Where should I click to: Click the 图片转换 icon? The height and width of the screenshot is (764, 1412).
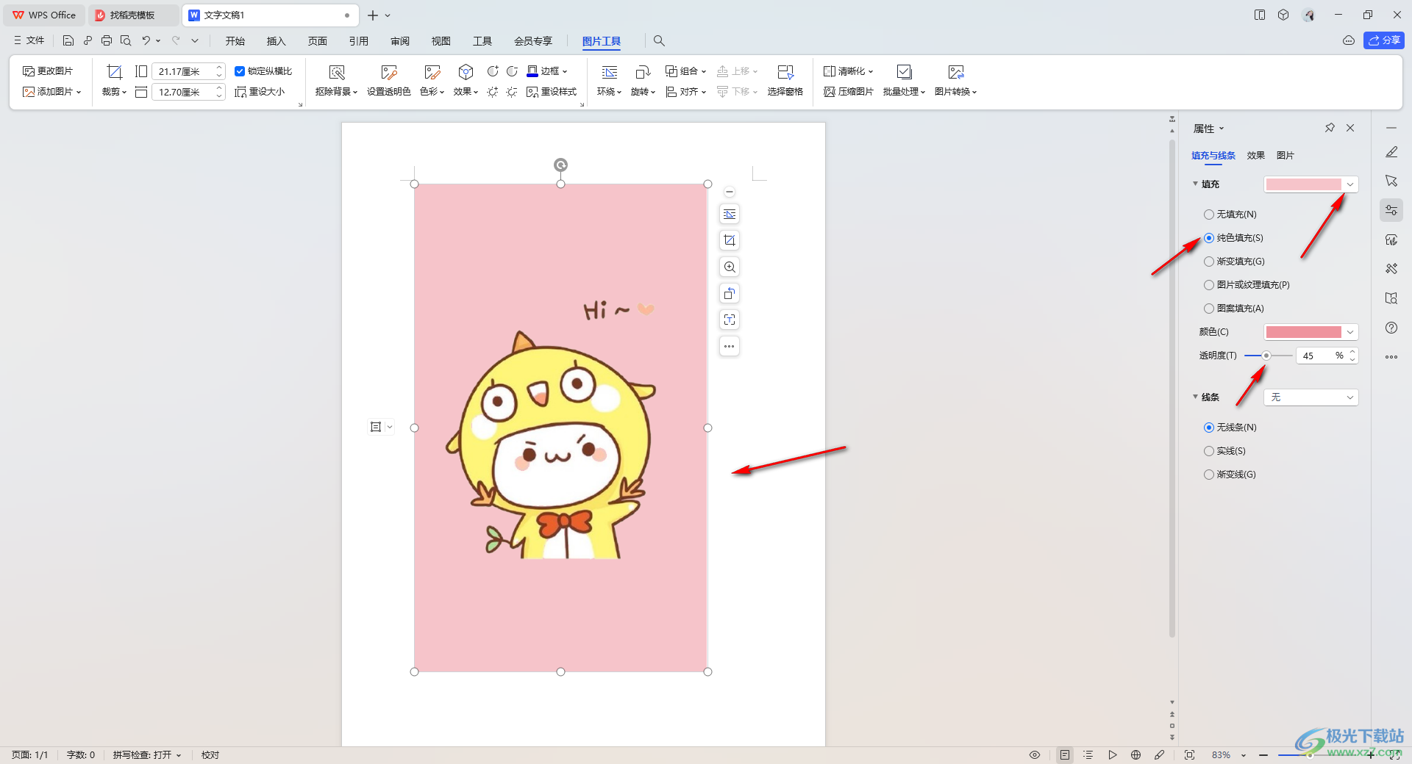[x=956, y=72]
